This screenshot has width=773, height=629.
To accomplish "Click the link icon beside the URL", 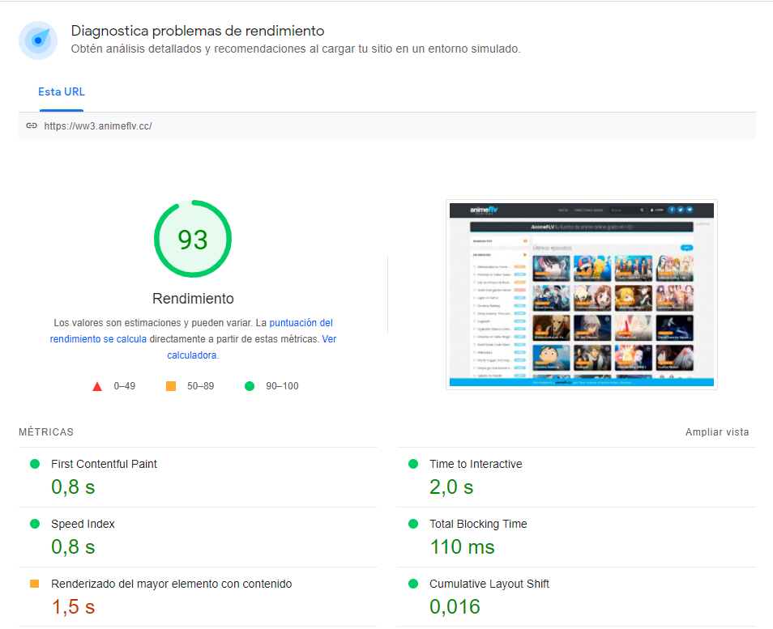I will (32, 125).
